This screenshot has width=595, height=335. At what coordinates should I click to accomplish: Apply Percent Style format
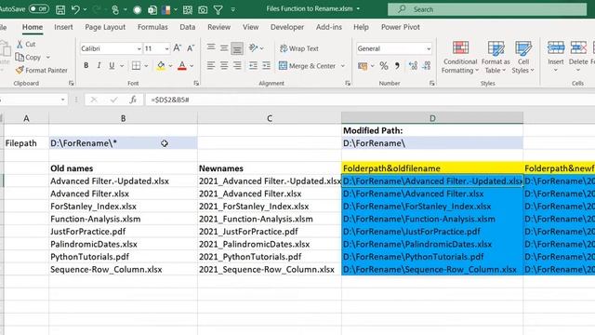384,66
